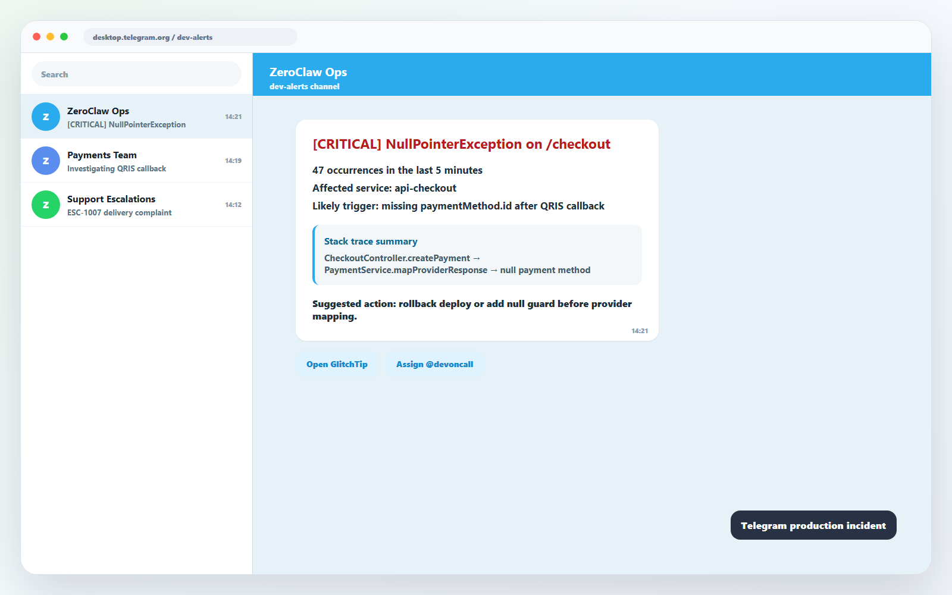The height and width of the screenshot is (595, 952).
Task: Click the 14:12 time on Support Escalations
Action: [233, 205]
